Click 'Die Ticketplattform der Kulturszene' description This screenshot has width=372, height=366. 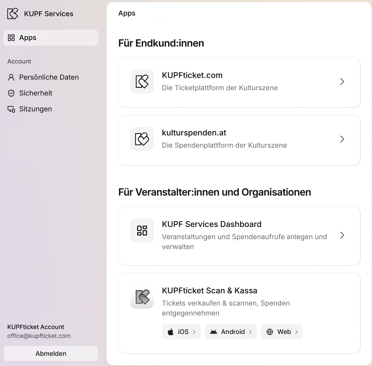pos(220,88)
